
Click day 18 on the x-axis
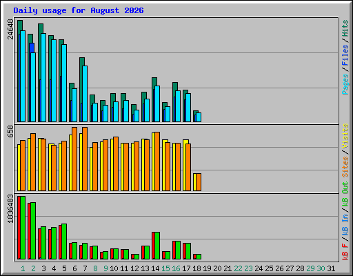click(196, 268)
